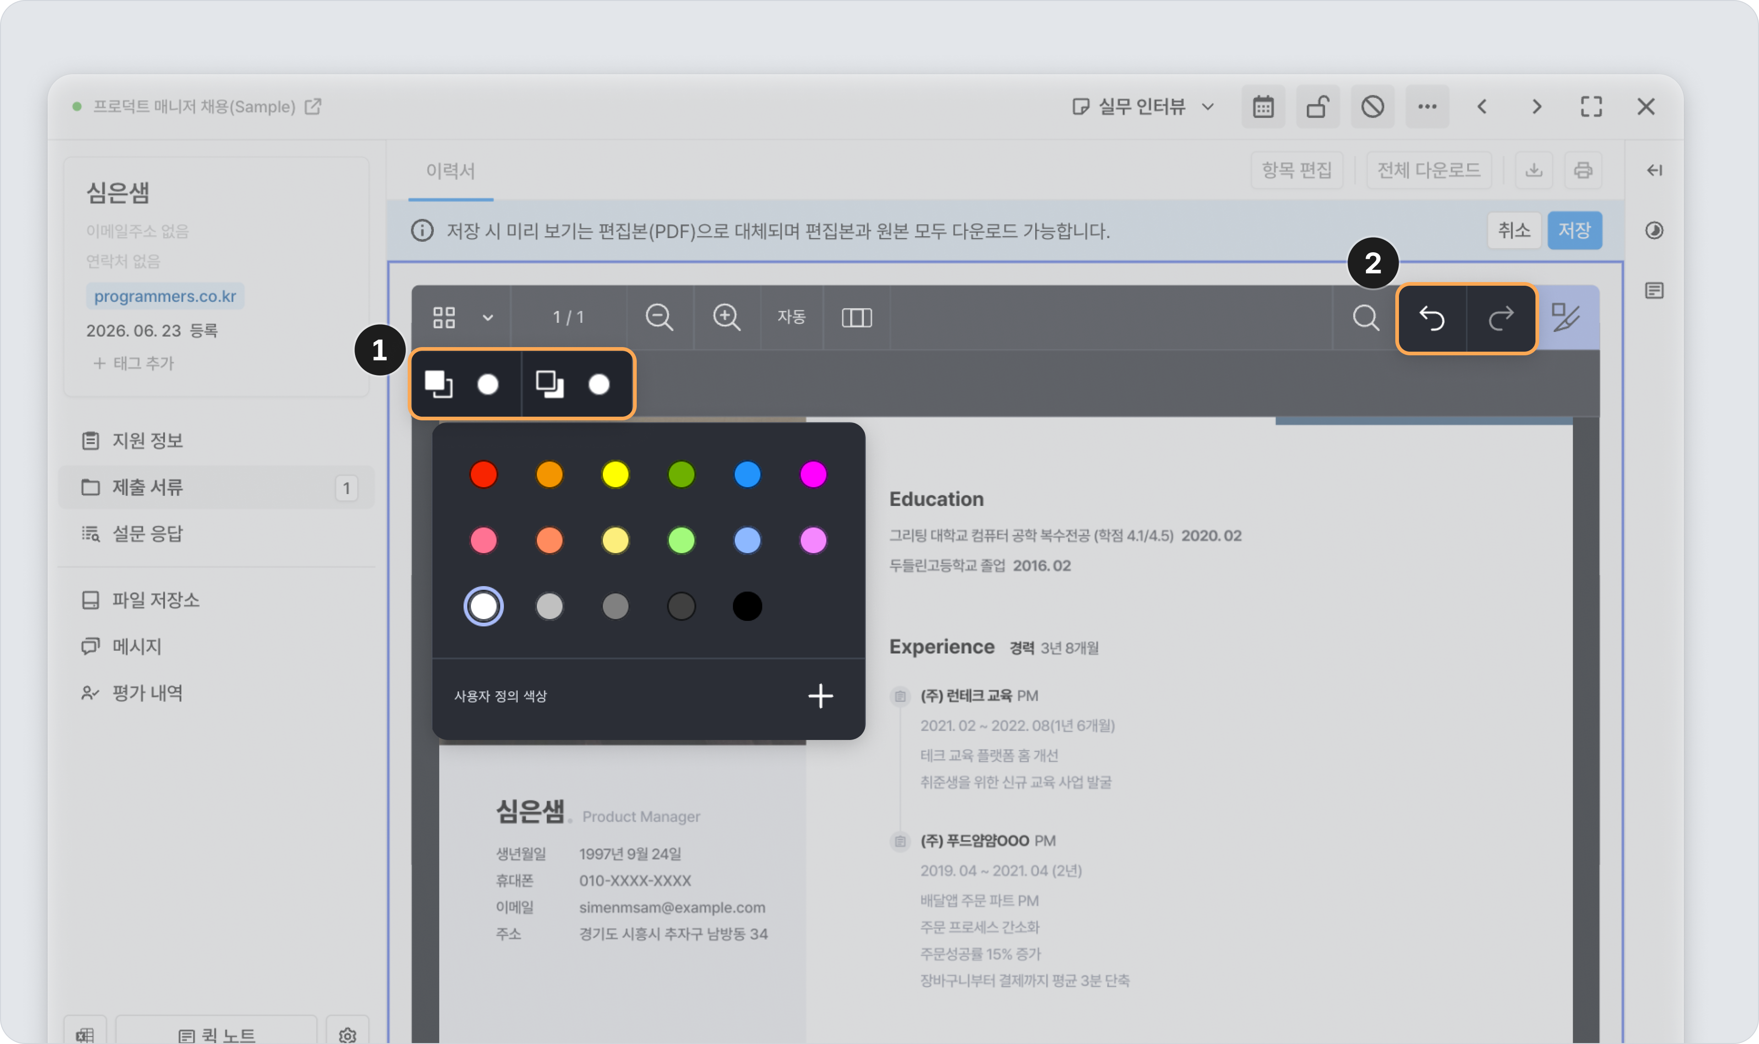Select the filled rectangle shape tool

pyautogui.click(x=438, y=384)
